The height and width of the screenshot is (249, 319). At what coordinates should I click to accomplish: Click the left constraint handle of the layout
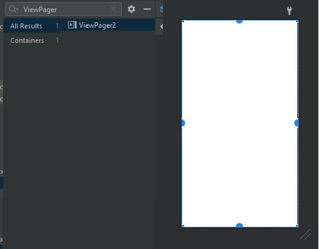[183, 123]
